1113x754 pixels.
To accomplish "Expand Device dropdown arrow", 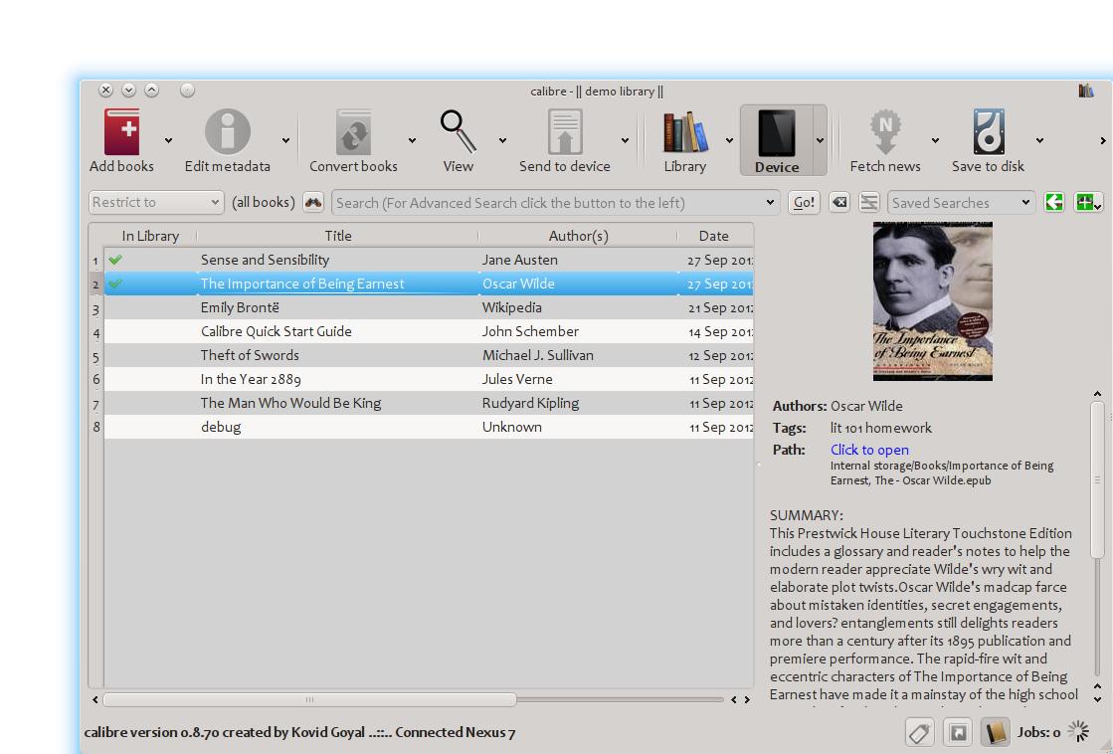I will (820, 140).
